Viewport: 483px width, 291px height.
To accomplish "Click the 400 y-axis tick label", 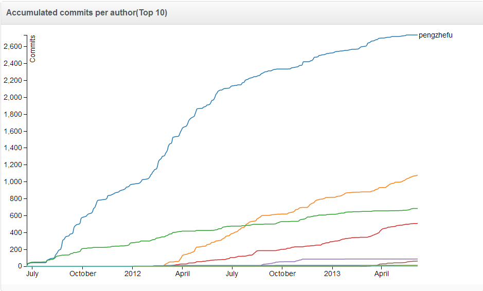I will click(x=15, y=233).
